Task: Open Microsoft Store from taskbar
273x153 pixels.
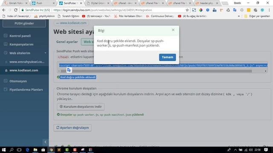Action: point(43,150)
